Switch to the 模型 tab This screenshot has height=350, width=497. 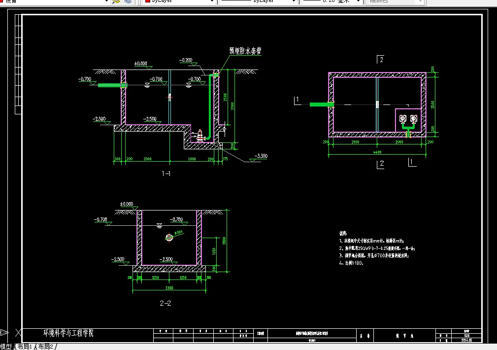coord(6,347)
